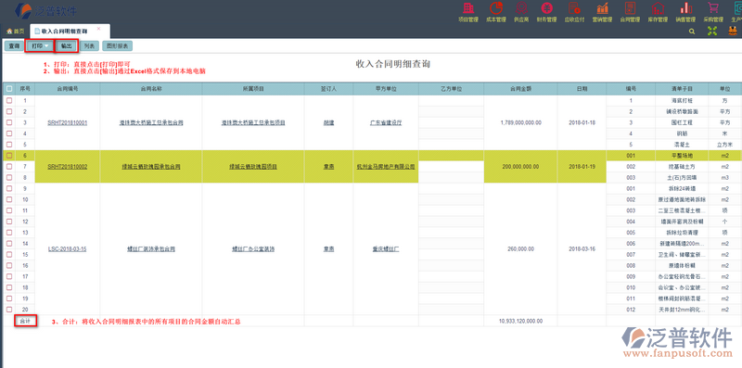Check the checkbox for row 6
Viewport: 742px width, 368px height.
pyautogui.click(x=9, y=156)
